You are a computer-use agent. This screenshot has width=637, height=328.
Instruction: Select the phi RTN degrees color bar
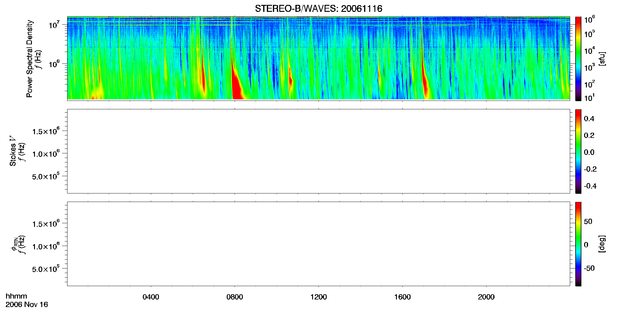pos(578,244)
